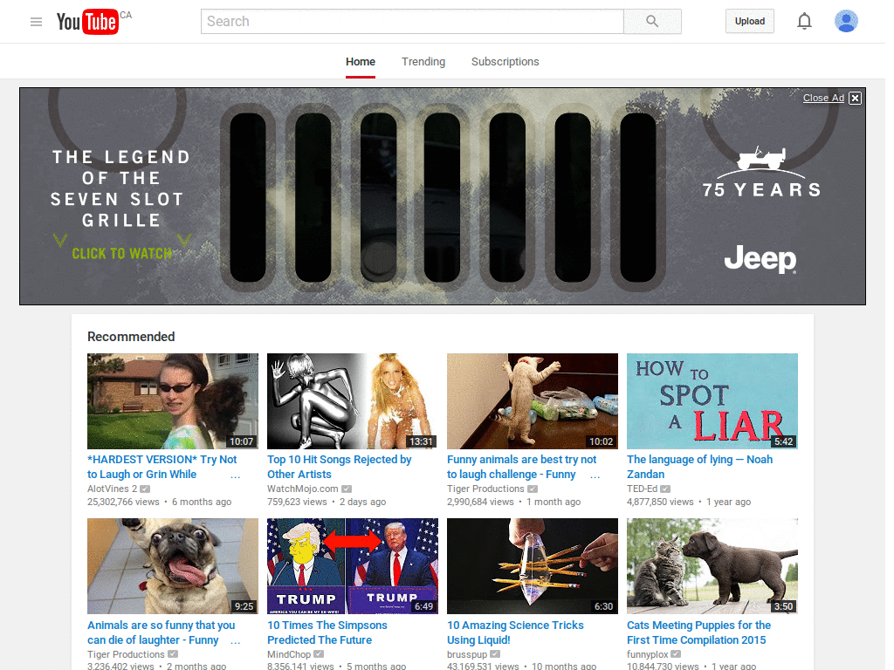The height and width of the screenshot is (670, 894).
Task: Click Cats Meeting Puppies for the First Time title
Action: click(699, 632)
